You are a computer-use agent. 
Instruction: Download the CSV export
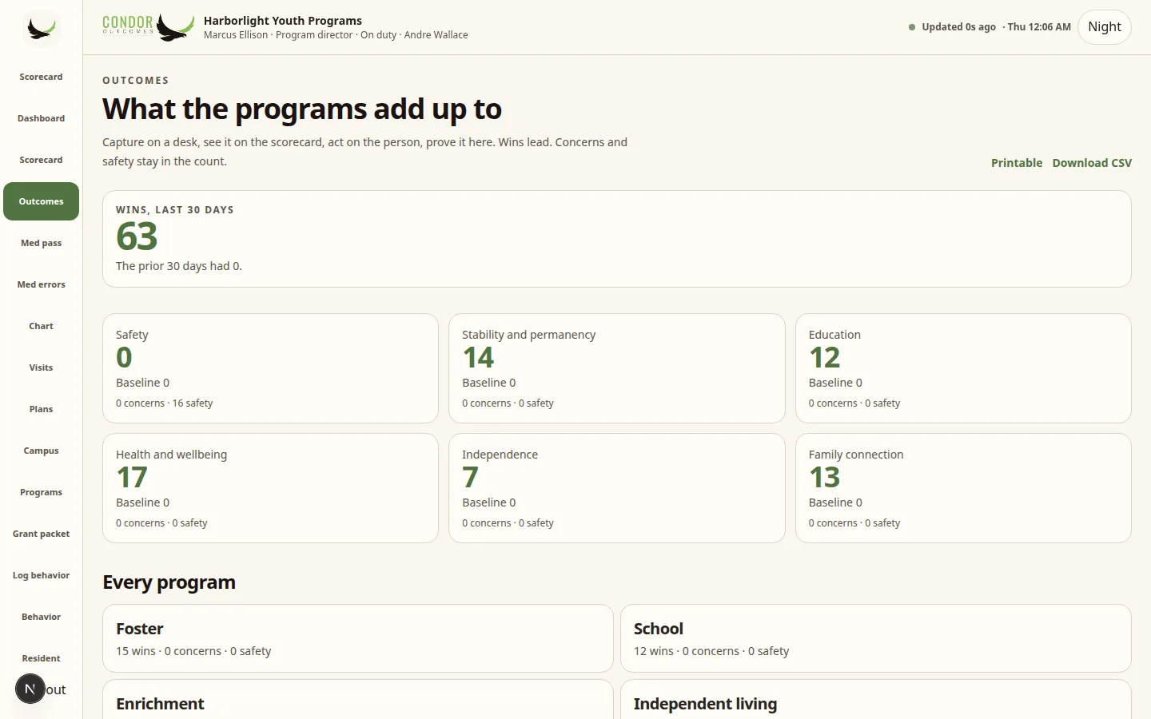coord(1092,163)
